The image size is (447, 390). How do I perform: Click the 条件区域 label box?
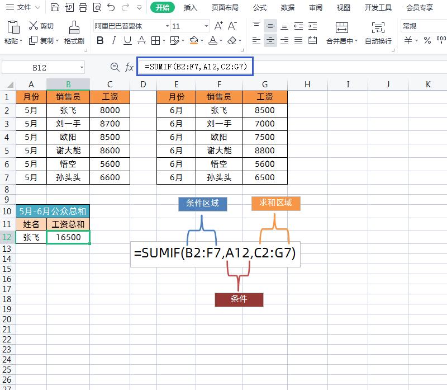[x=203, y=204]
